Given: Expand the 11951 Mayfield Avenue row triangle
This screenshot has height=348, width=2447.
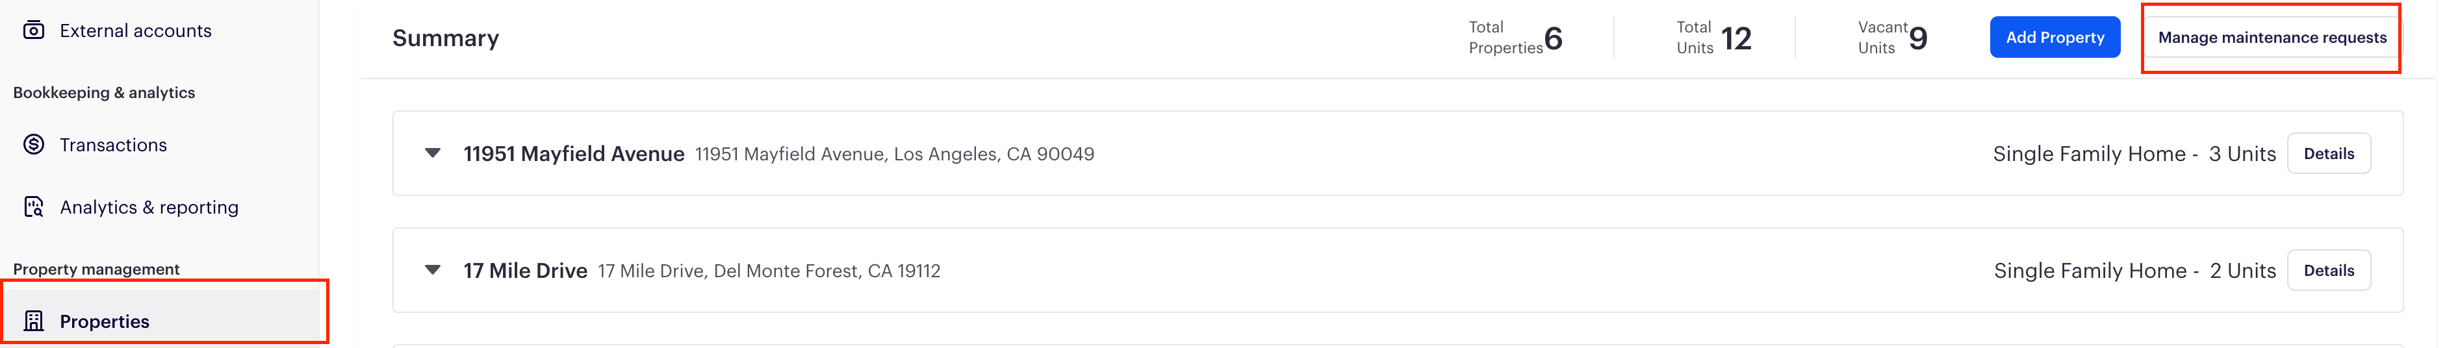Looking at the screenshot, I should [432, 153].
